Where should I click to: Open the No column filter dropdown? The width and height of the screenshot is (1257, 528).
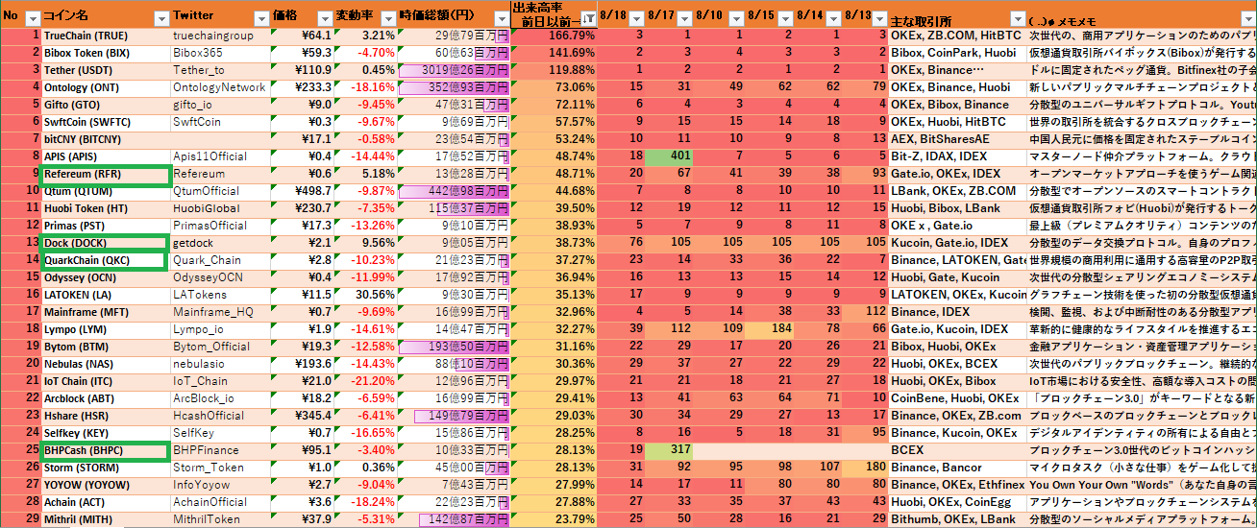[32, 18]
